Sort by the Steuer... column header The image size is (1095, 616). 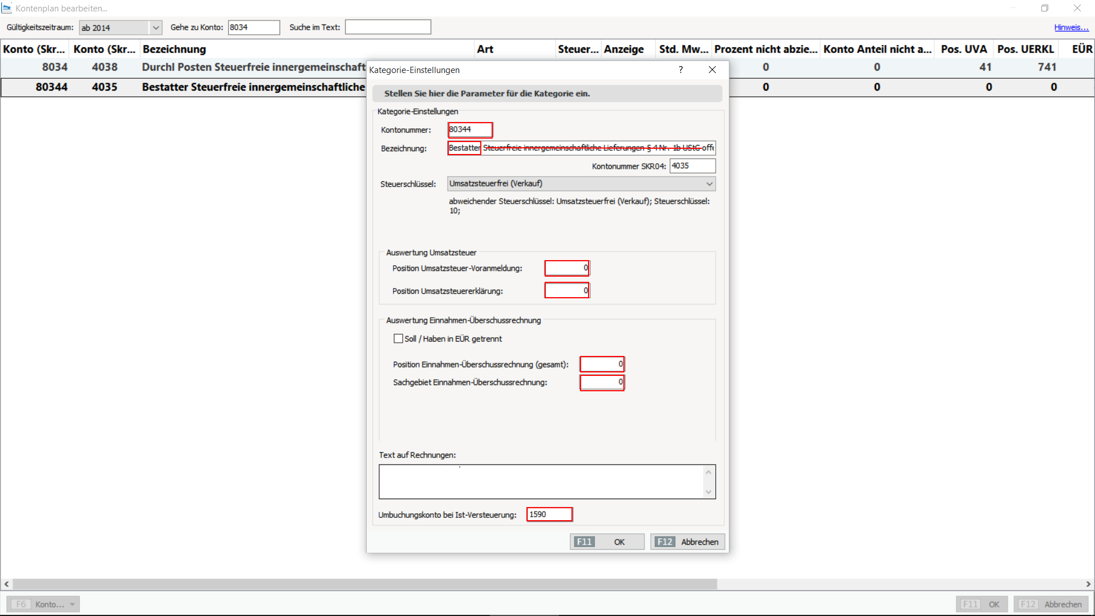(578, 49)
